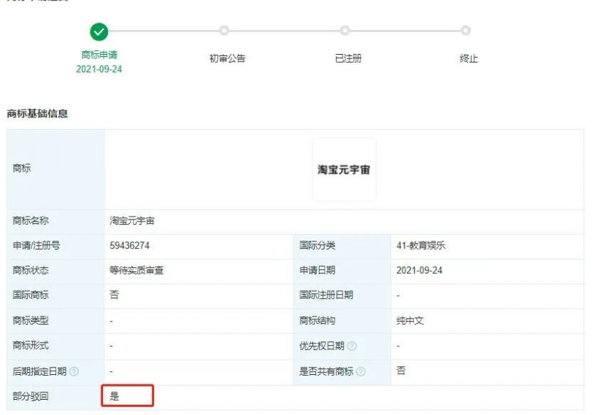Click the help icon next to 优先权日期
The width and height of the screenshot is (592, 415).
coord(352,346)
